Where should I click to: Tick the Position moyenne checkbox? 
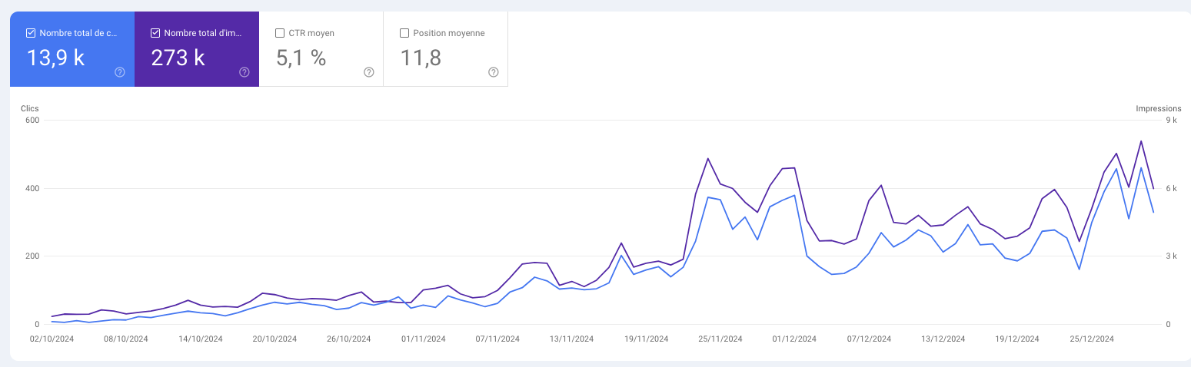pos(404,33)
